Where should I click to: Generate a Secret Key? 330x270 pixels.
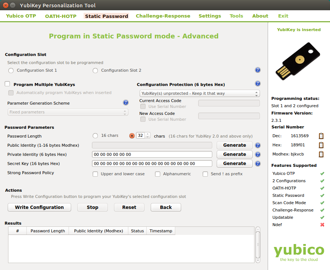[x=234, y=164]
